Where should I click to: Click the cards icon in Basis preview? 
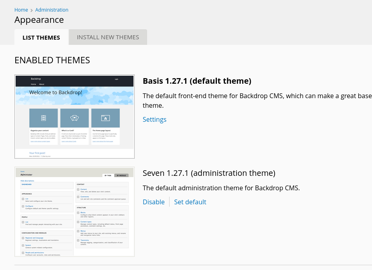[75, 118]
